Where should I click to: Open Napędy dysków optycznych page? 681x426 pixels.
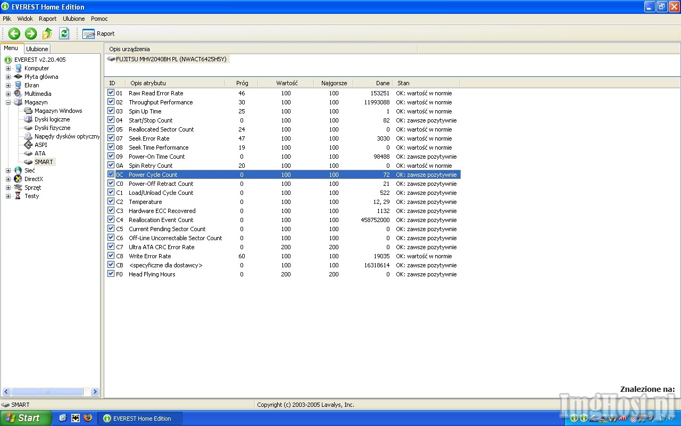[67, 136]
